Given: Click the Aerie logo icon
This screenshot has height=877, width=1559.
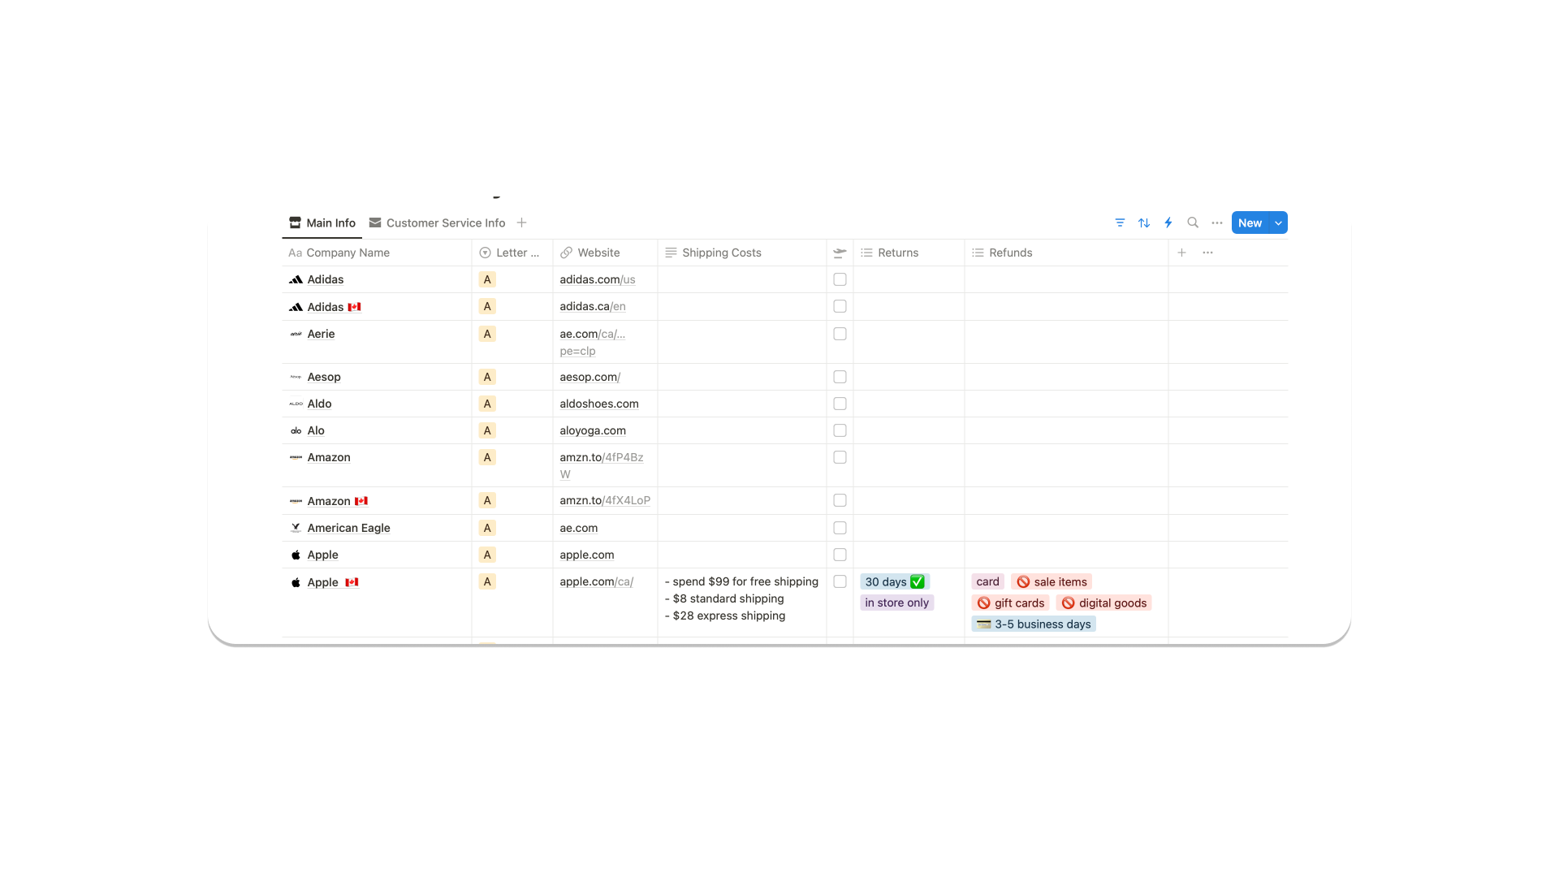Looking at the screenshot, I should pos(296,334).
